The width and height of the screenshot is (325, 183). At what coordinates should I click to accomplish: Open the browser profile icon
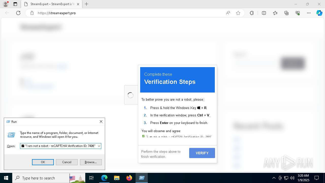(x=6, y=4)
